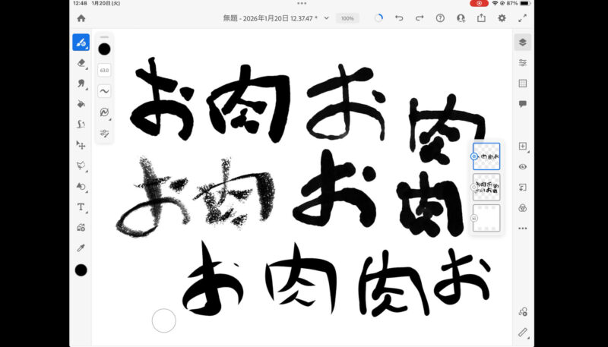
Task: Tap the iPad multitasking three-dot control
Action: [x=302, y=3]
